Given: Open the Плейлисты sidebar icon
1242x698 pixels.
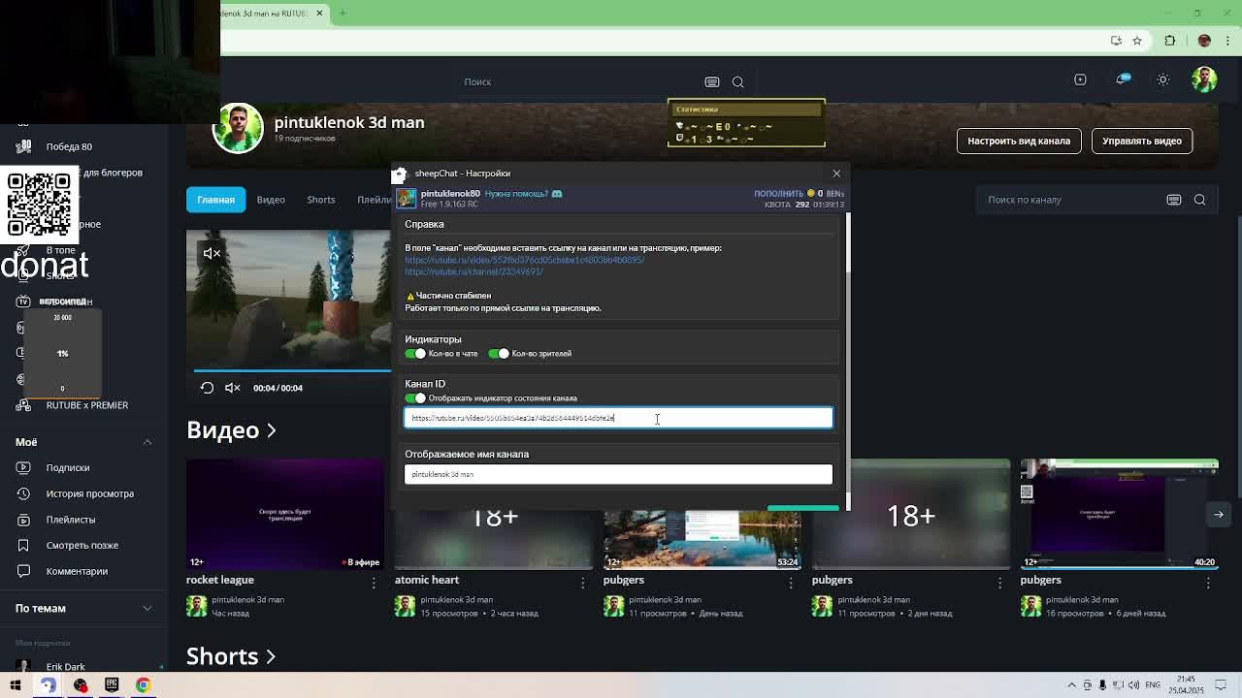Looking at the screenshot, I should coord(23,520).
